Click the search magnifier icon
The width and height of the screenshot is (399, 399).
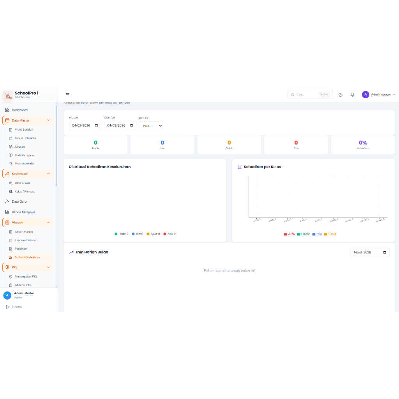coord(293,95)
